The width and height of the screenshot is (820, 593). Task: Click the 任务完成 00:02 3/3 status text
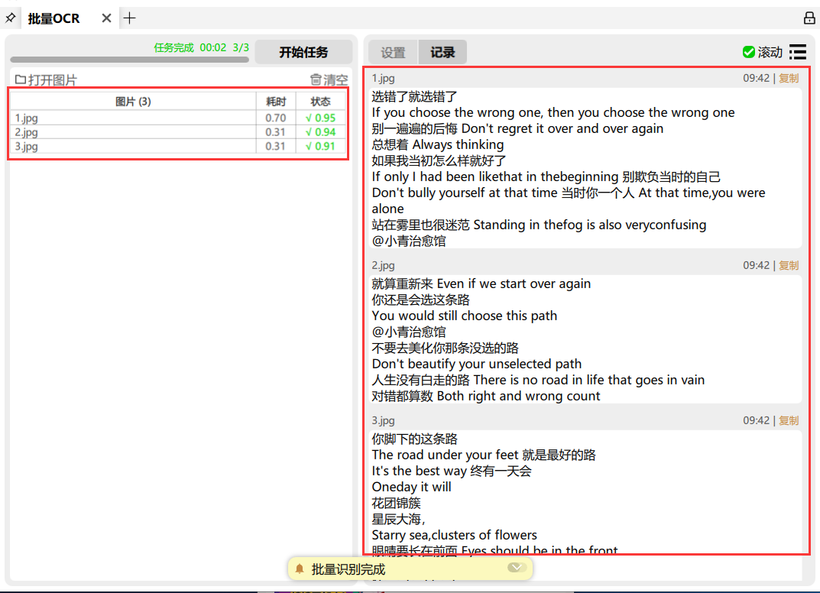201,47
